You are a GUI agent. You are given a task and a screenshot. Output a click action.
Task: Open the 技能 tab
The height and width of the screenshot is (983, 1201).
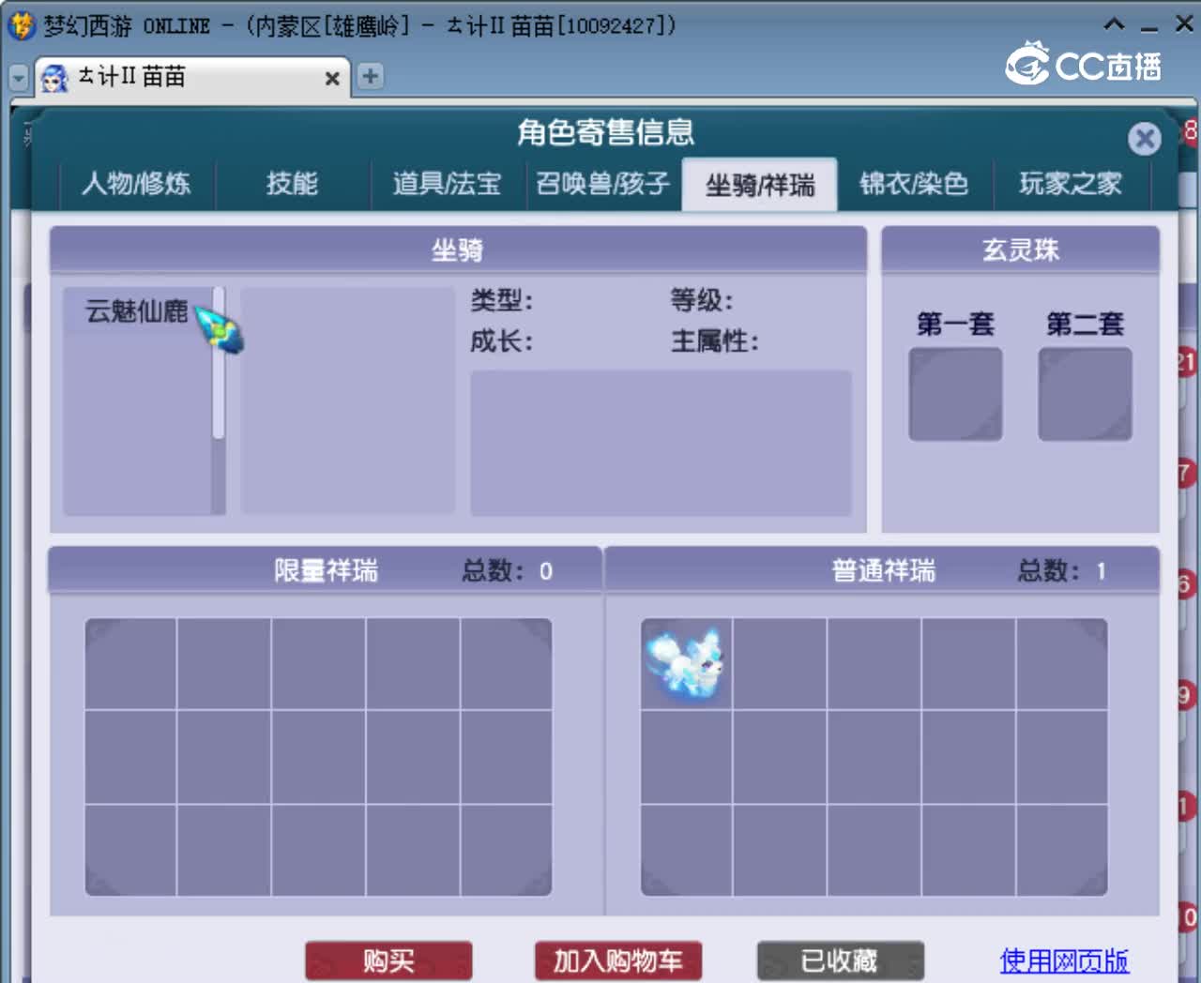(x=292, y=183)
